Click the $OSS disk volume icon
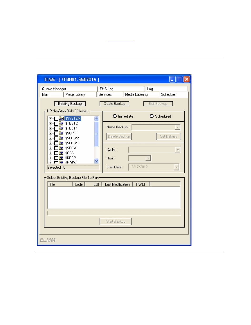The image size is (251, 325). pyautogui.click(x=61, y=153)
